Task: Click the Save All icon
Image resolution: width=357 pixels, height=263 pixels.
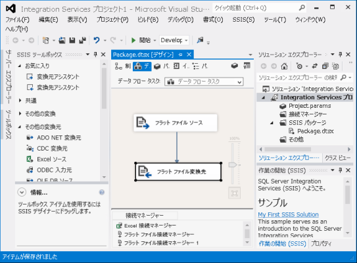Action: pyautogui.click(x=82, y=40)
